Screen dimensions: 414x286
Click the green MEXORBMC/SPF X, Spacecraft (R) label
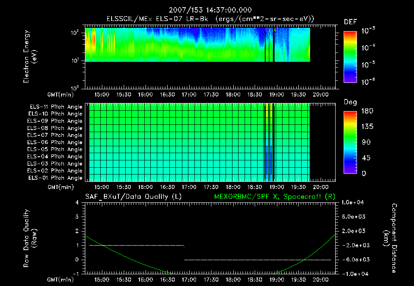275,197
